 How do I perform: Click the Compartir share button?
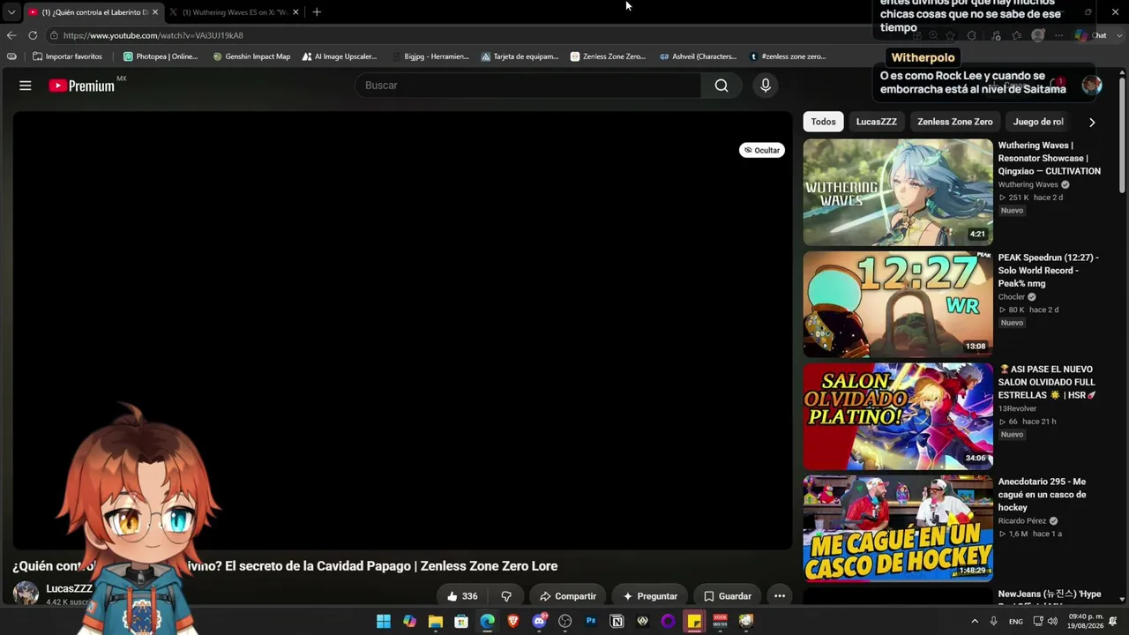[x=568, y=596]
